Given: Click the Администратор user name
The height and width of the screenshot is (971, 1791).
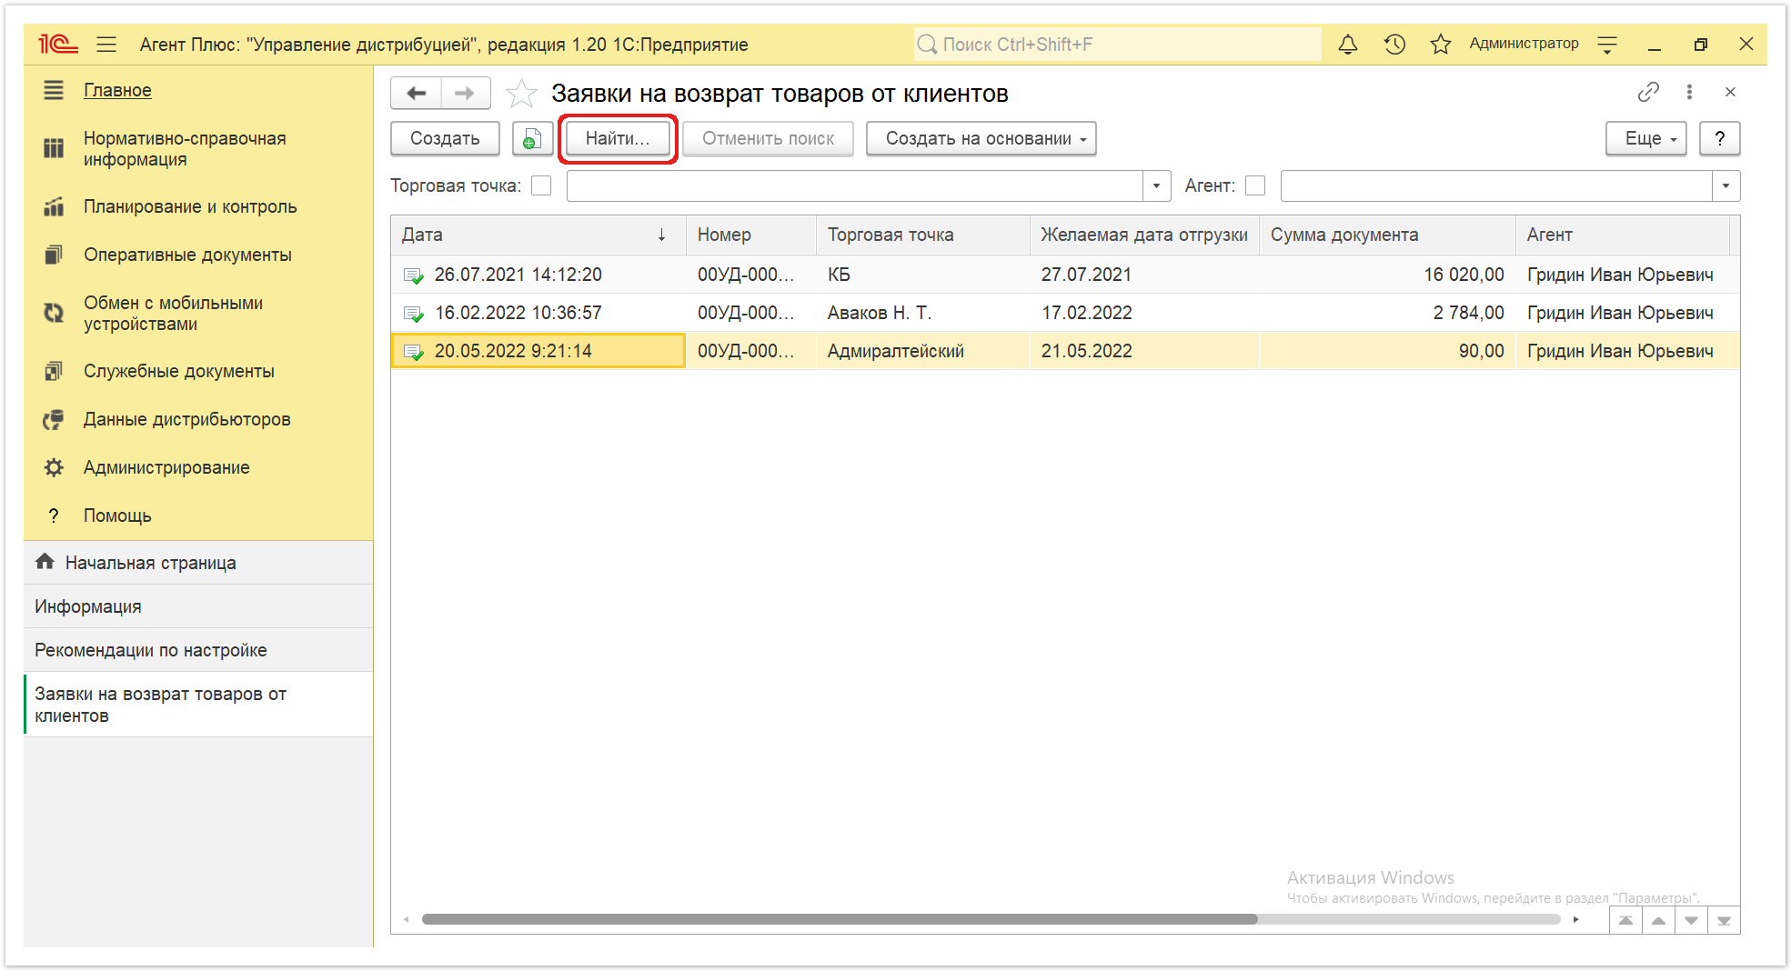Looking at the screenshot, I should [x=1524, y=44].
